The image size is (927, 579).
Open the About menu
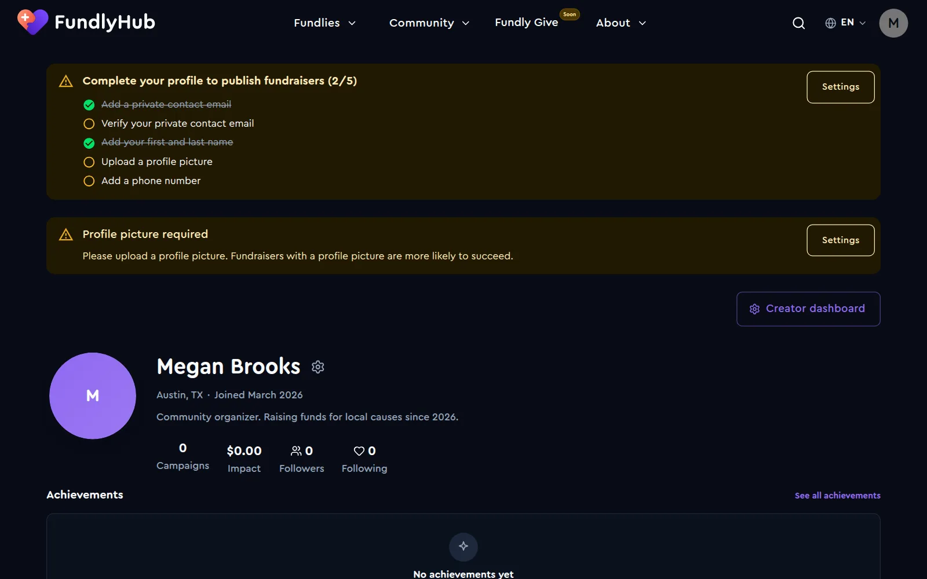(x=621, y=23)
